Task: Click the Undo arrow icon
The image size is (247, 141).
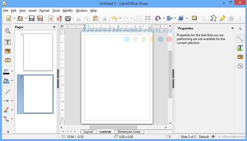Action: tap(114, 18)
